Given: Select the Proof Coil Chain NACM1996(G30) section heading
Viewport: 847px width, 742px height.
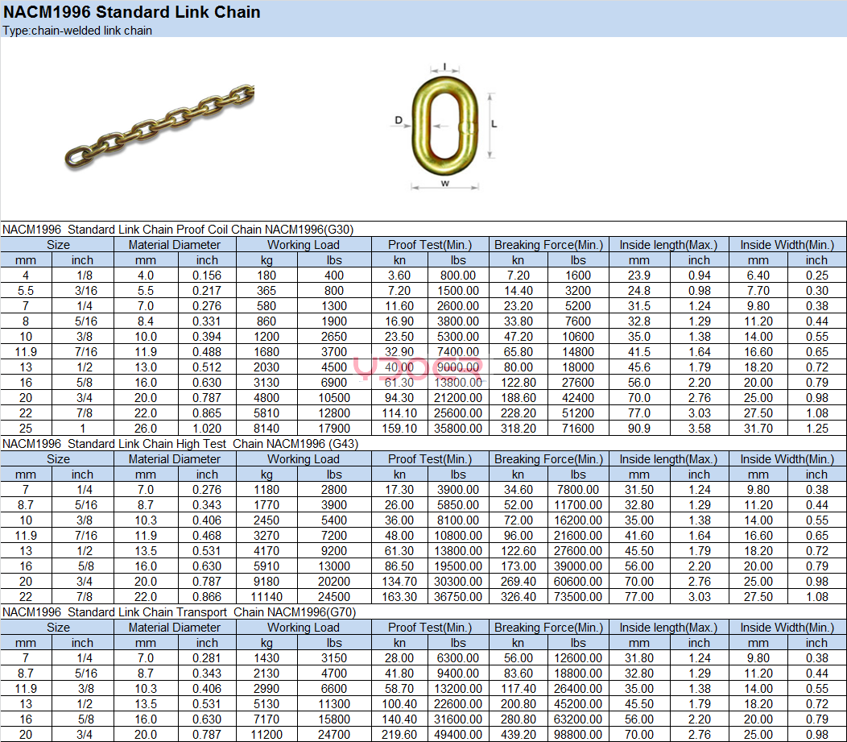Looking at the screenshot, I should (178, 229).
